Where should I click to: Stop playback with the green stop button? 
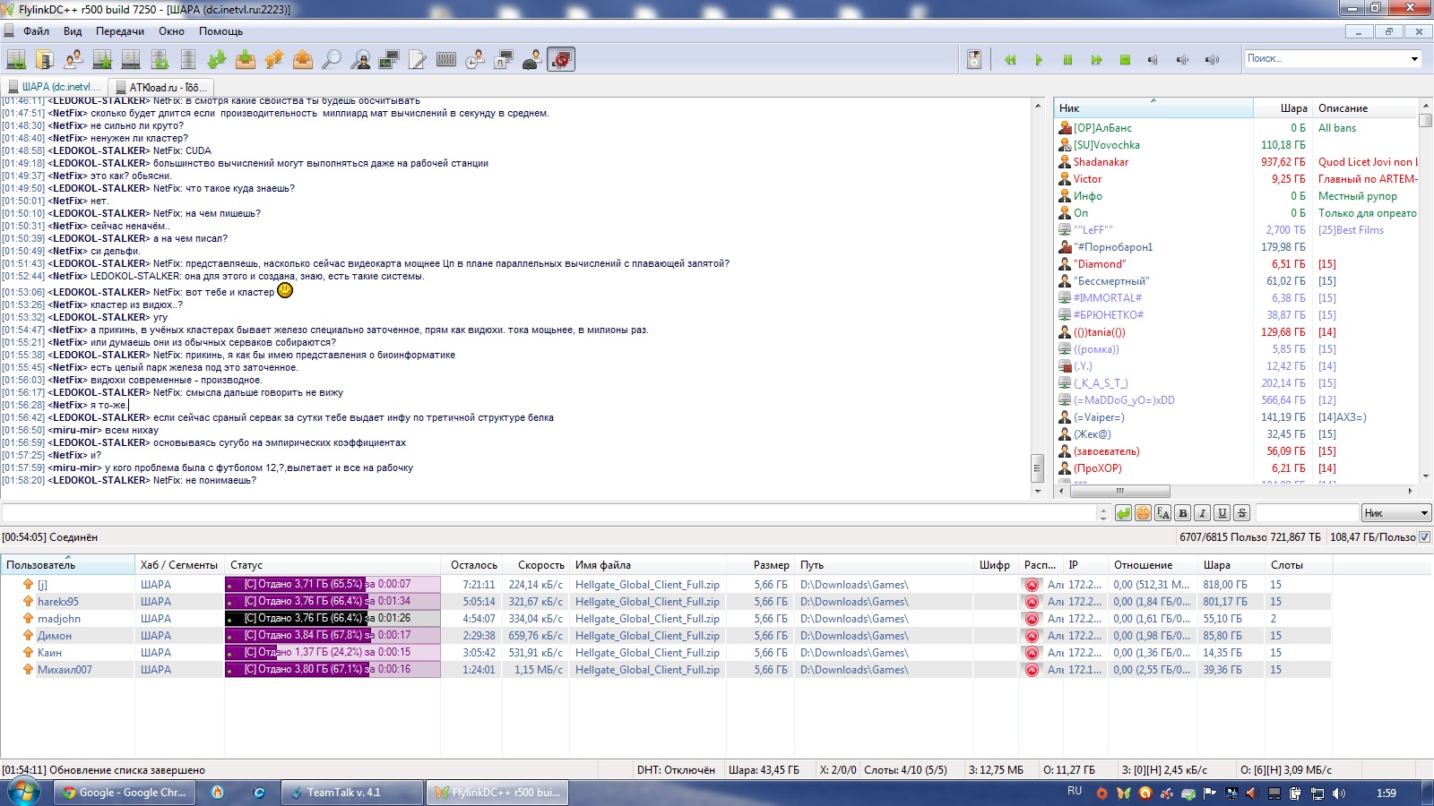[1125, 60]
